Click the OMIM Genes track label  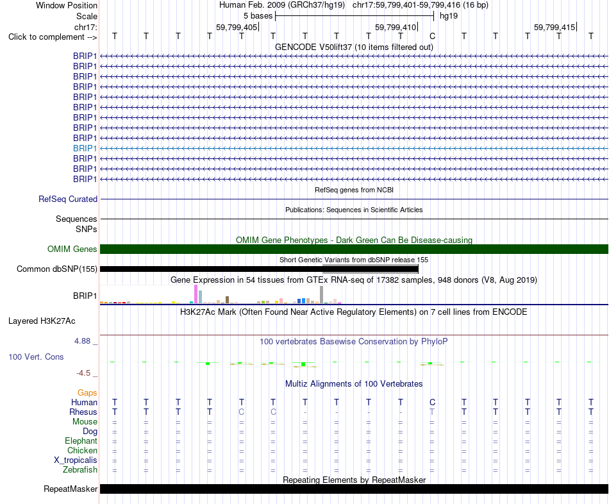pyautogui.click(x=72, y=249)
